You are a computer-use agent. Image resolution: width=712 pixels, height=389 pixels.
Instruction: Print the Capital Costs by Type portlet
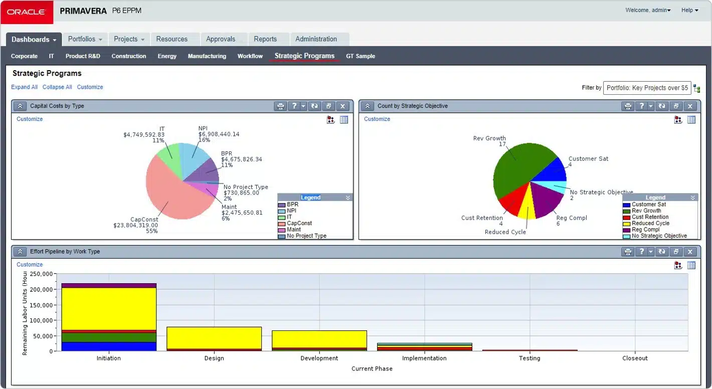(281, 106)
